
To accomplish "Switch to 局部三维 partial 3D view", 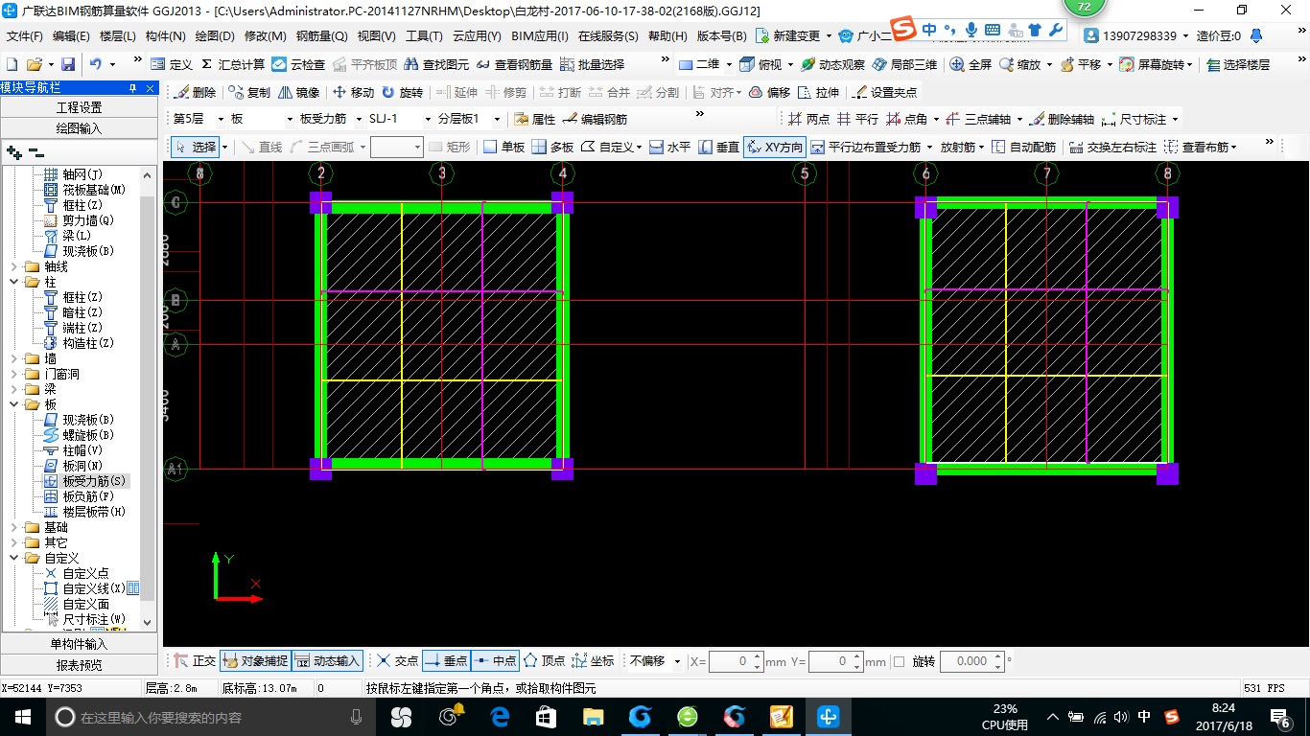I will pyautogui.click(x=904, y=64).
